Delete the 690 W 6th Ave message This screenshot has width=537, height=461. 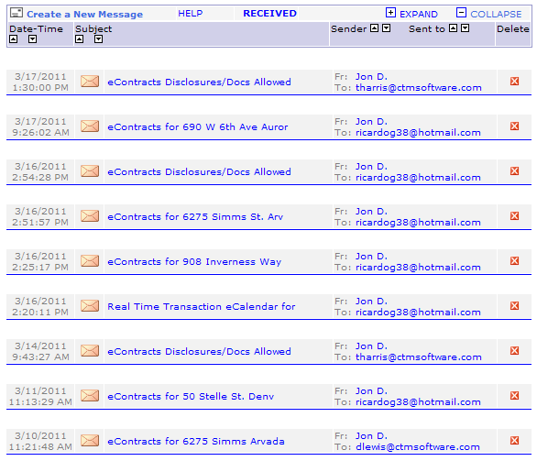514,126
